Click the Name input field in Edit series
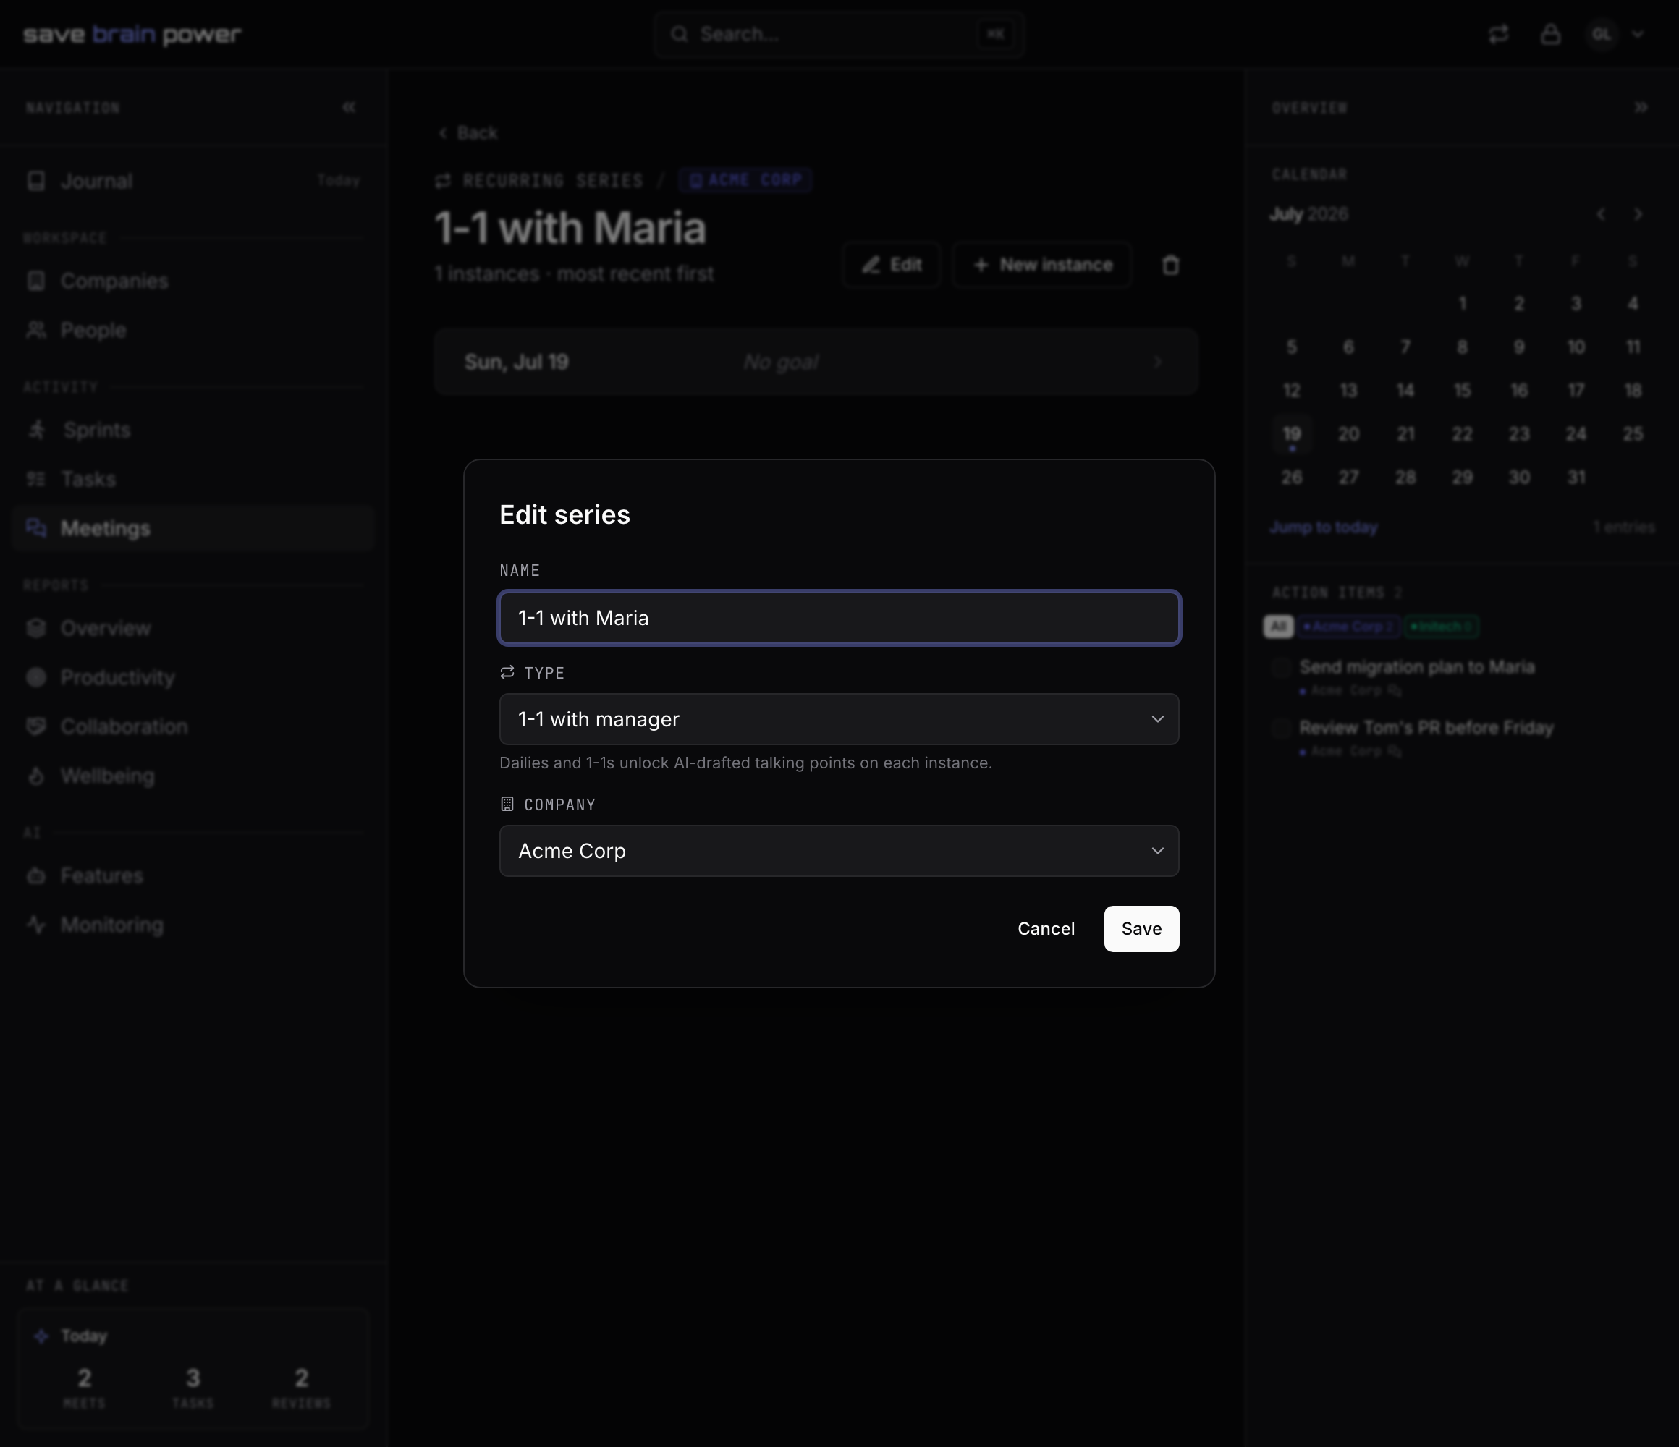This screenshot has height=1447, width=1679. coord(839,618)
